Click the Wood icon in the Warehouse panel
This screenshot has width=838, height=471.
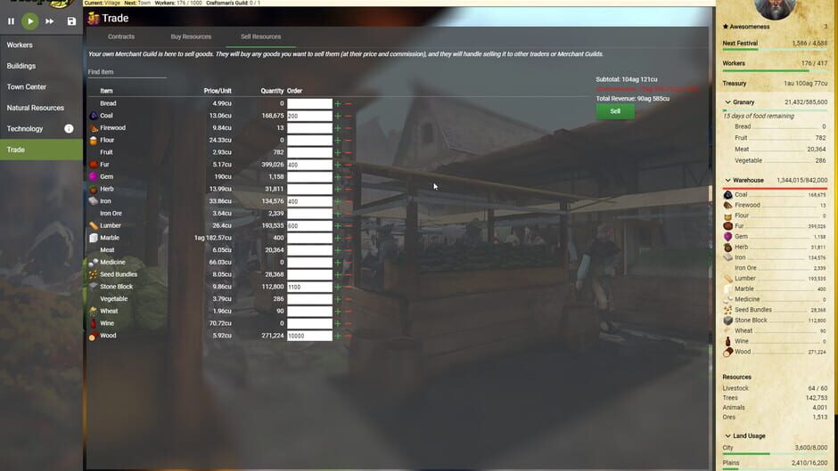click(728, 352)
